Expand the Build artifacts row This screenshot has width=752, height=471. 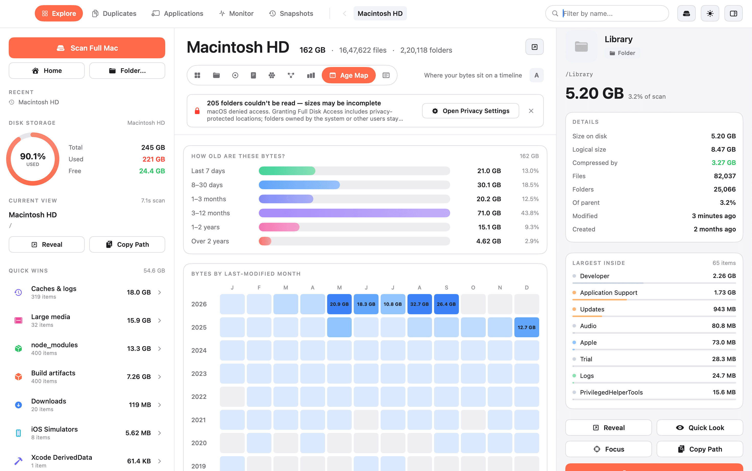87,377
